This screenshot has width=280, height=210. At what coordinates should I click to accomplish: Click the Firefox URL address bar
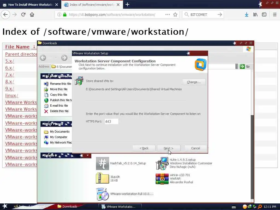[x=117, y=14]
